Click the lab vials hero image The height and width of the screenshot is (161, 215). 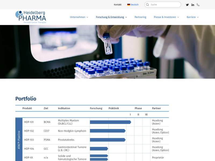107,52
